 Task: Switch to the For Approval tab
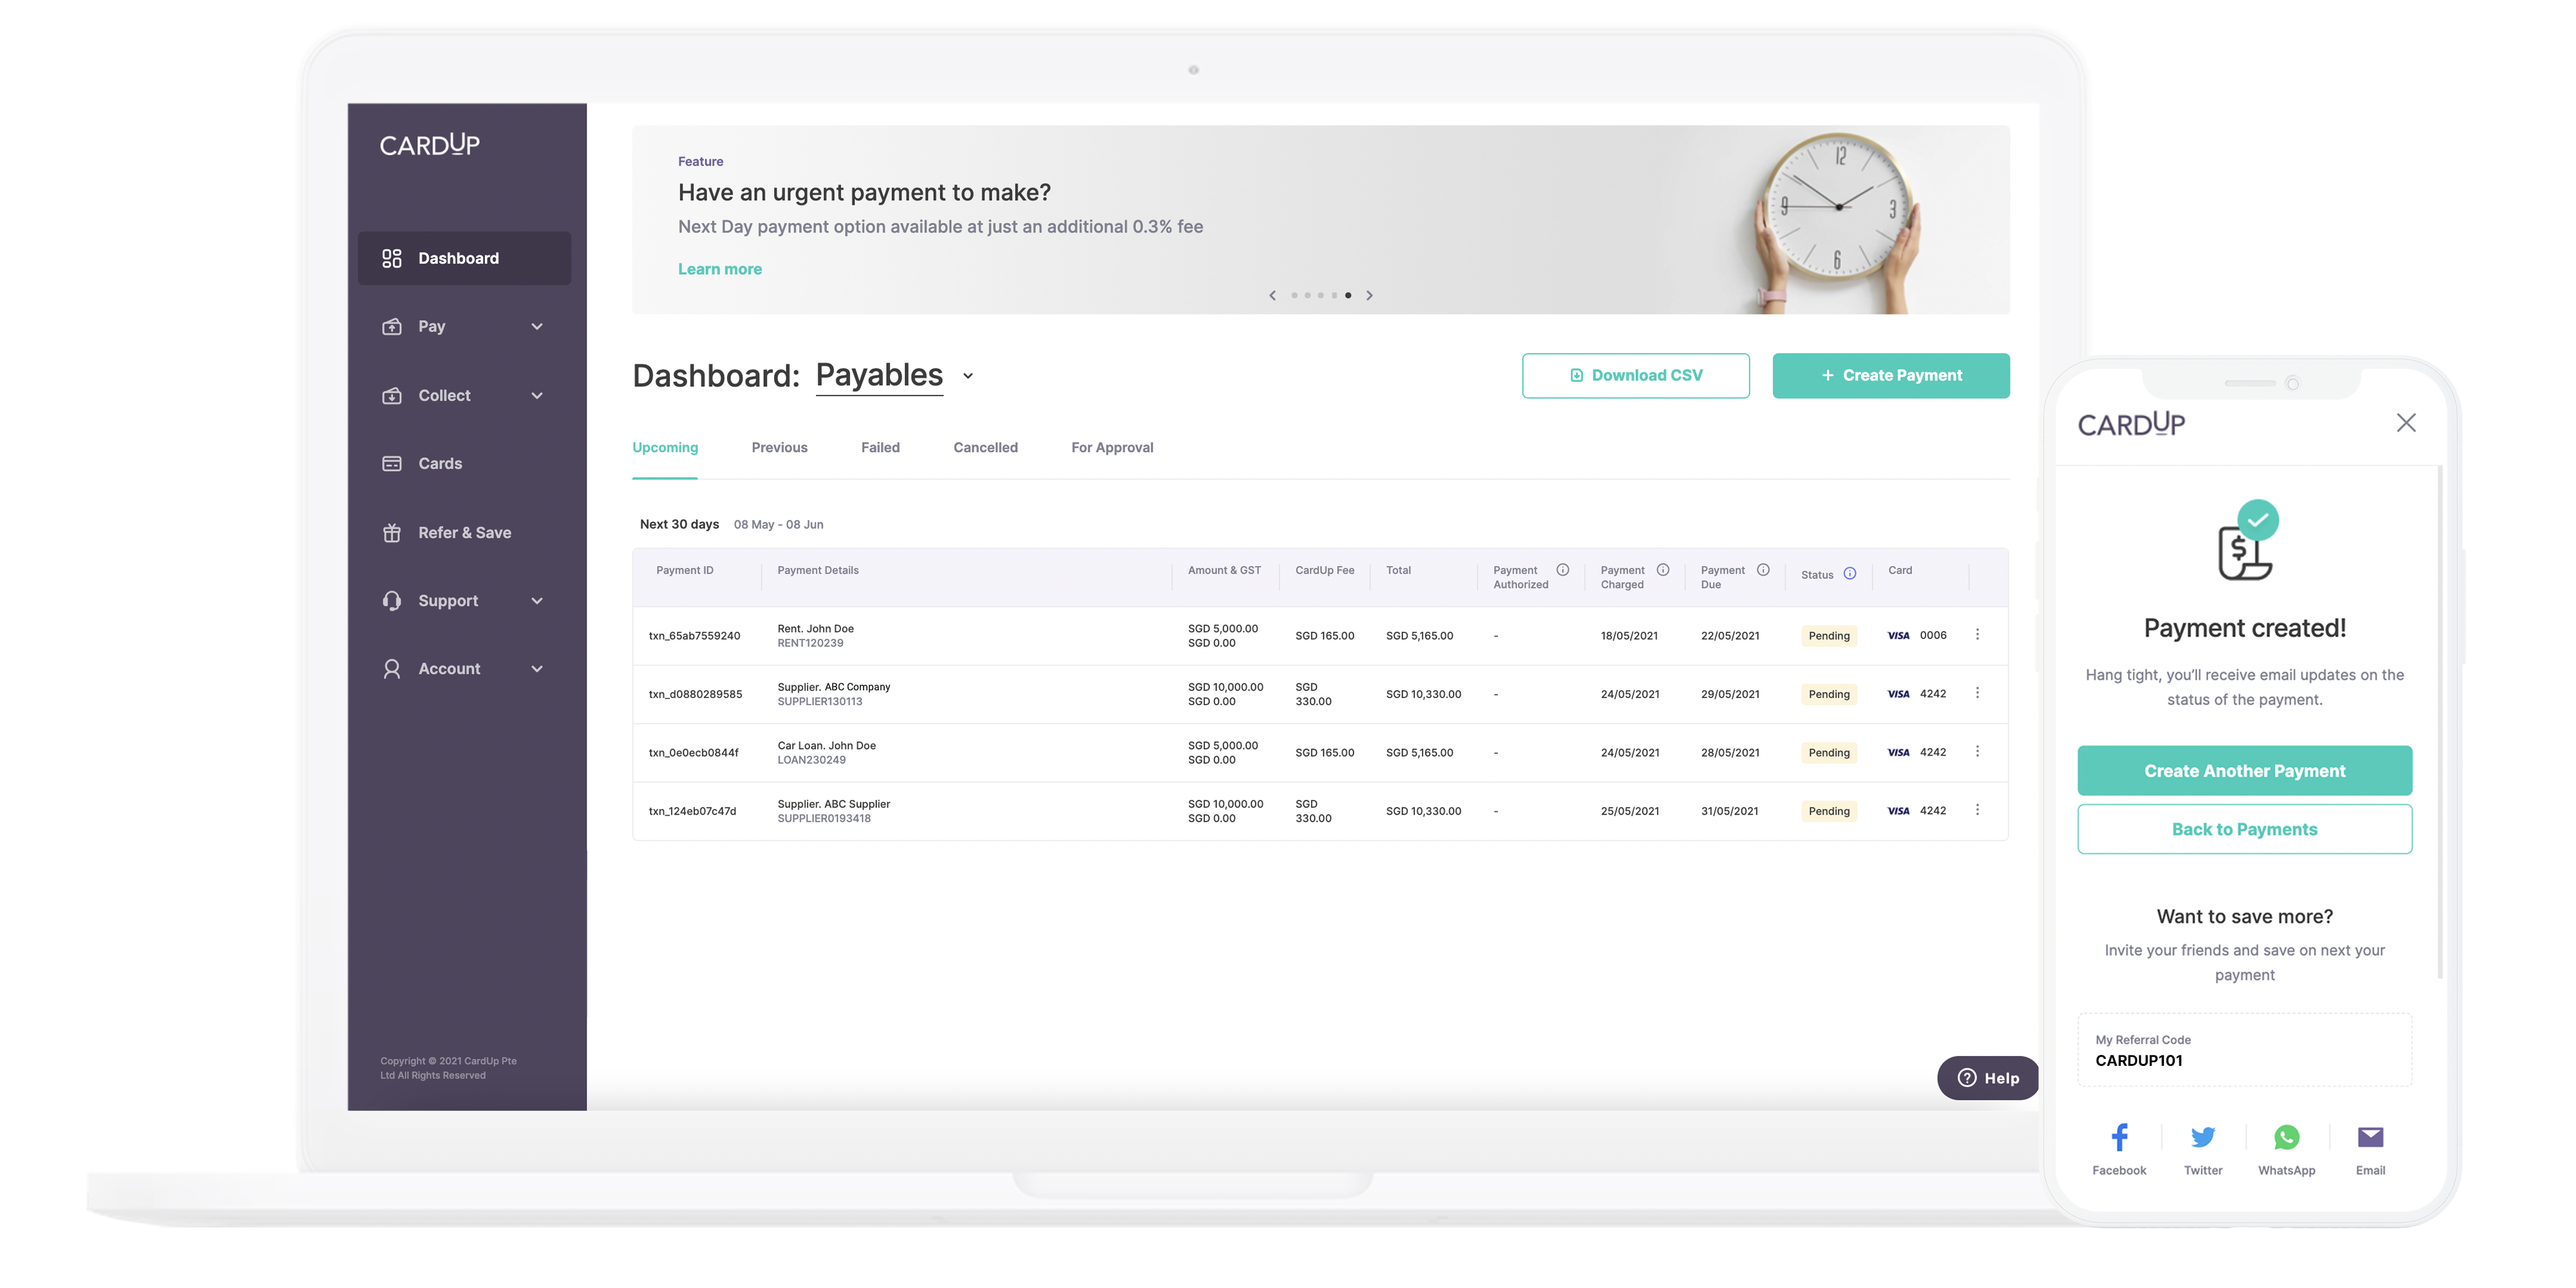point(1112,448)
